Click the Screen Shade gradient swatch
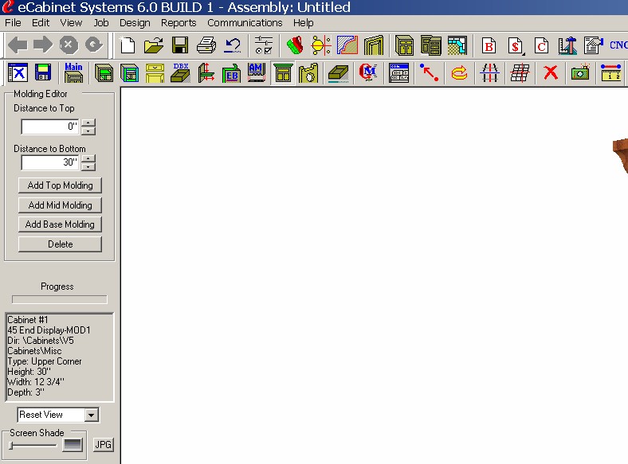Viewport: 628px width, 464px height. (73, 445)
